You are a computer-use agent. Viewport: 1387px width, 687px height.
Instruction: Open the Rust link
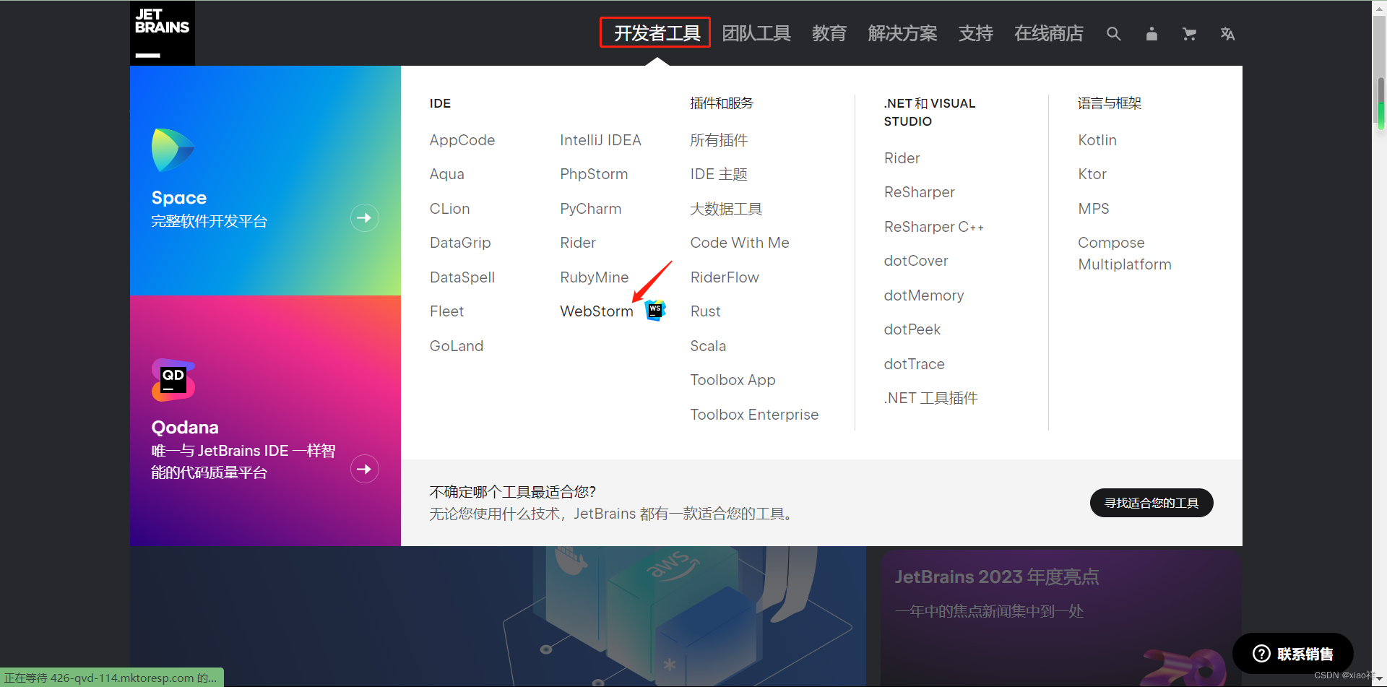click(x=706, y=311)
